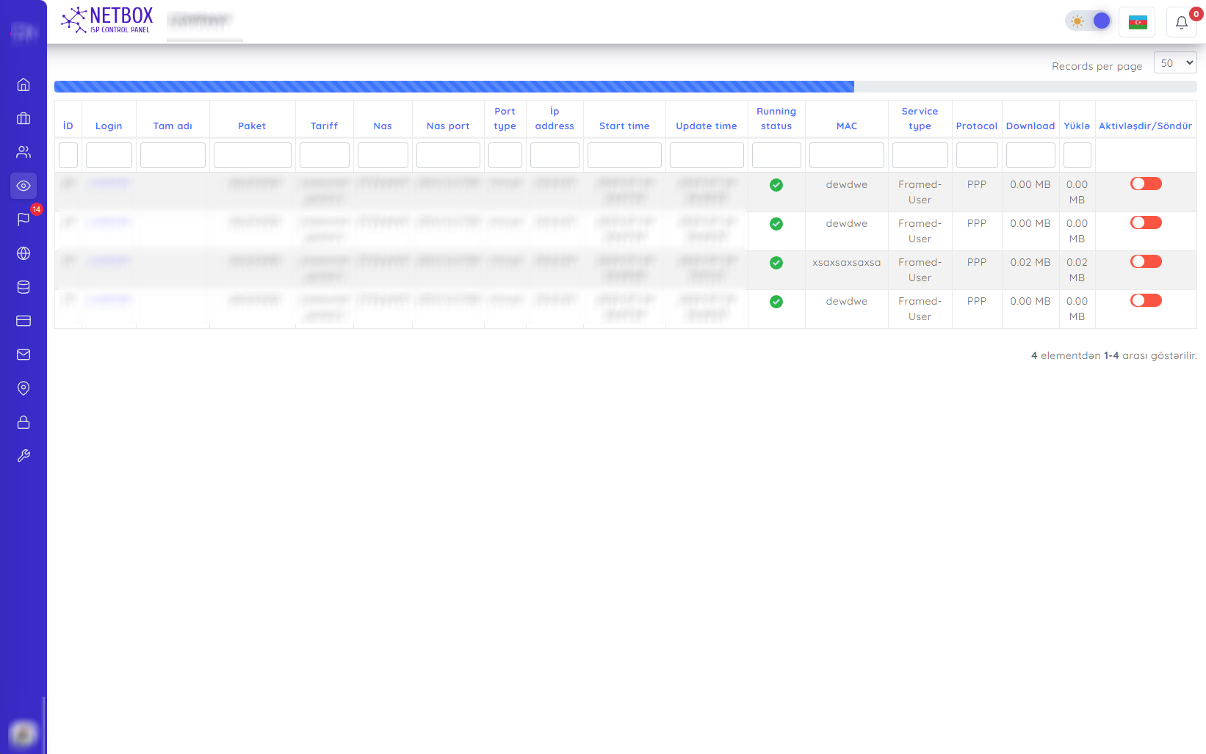Click the blue striped progress bar
This screenshot has width=1206, height=754.
[x=454, y=87]
